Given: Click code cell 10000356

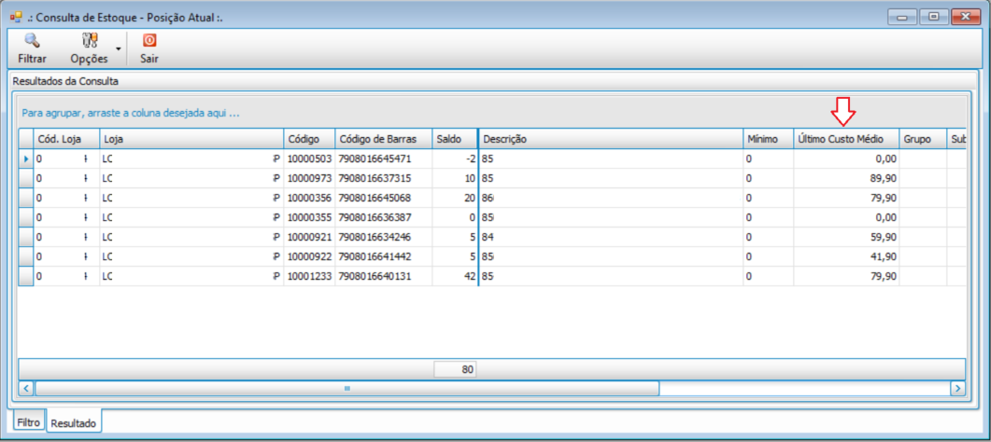Looking at the screenshot, I should [309, 198].
